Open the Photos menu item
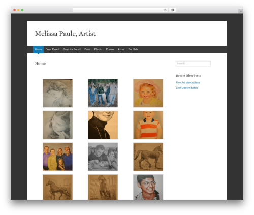 tap(110, 49)
